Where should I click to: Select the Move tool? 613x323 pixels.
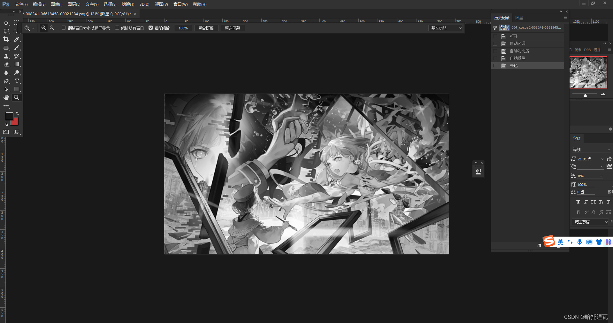(6, 23)
